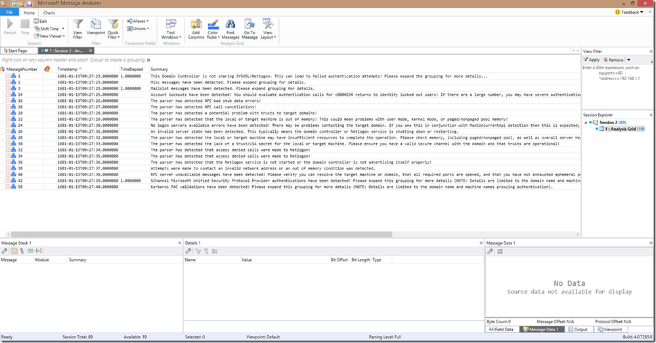
Task: Open the View Layout dropdown
Action: (268, 29)
